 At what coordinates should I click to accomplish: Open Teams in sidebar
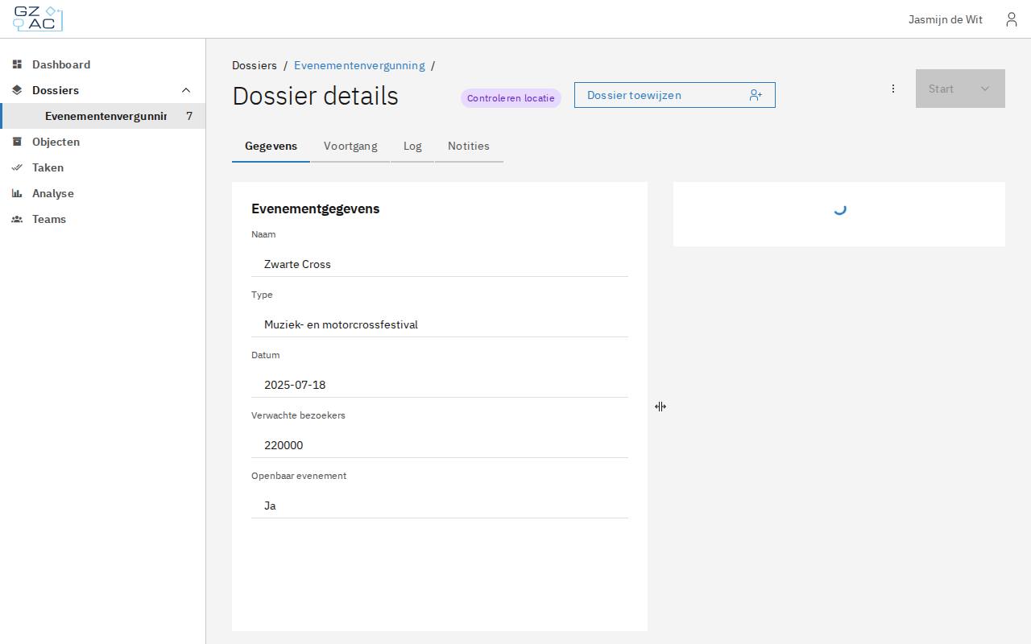(x=103, y=219)
